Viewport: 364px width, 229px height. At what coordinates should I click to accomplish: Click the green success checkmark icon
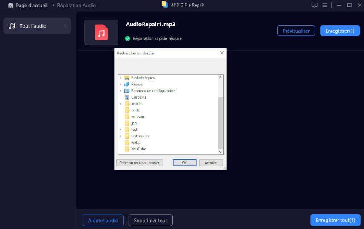tap(127, 39)
